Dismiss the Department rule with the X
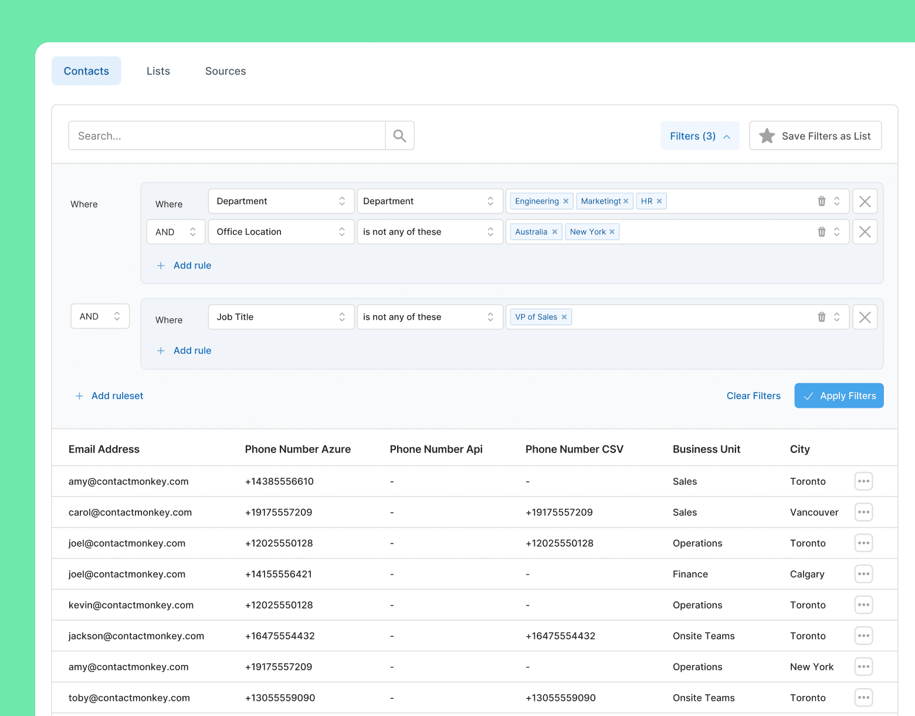Image resolution: width=915 pixels, height=716 pixels. click(x=865, y=201)
